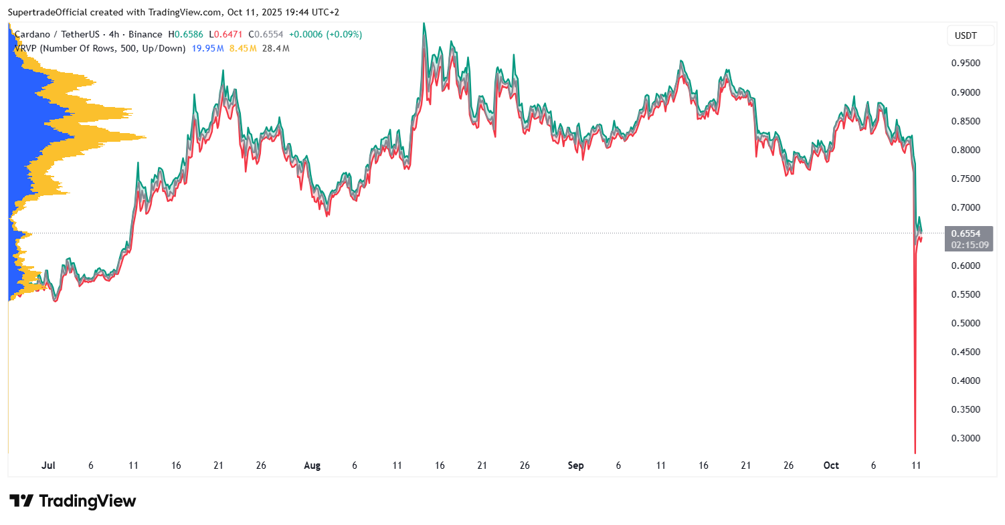The width and height of the screenshot is (1005, 525).
Task: Click the 0.9500 price axis label
Action: tap(966, 64)
